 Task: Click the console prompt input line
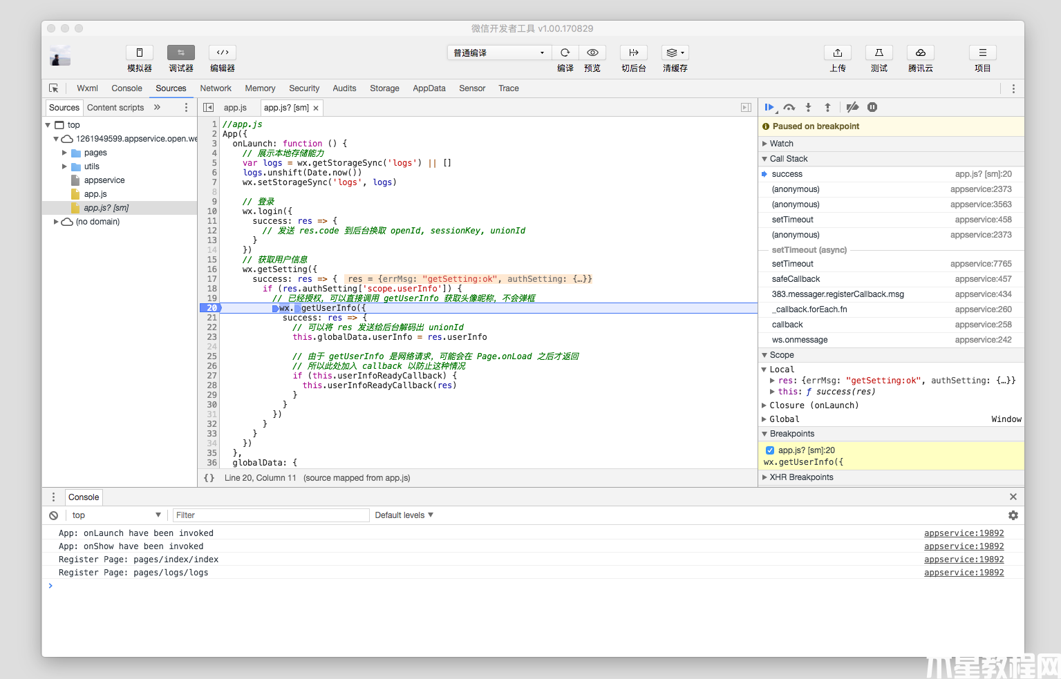point(532,586)
